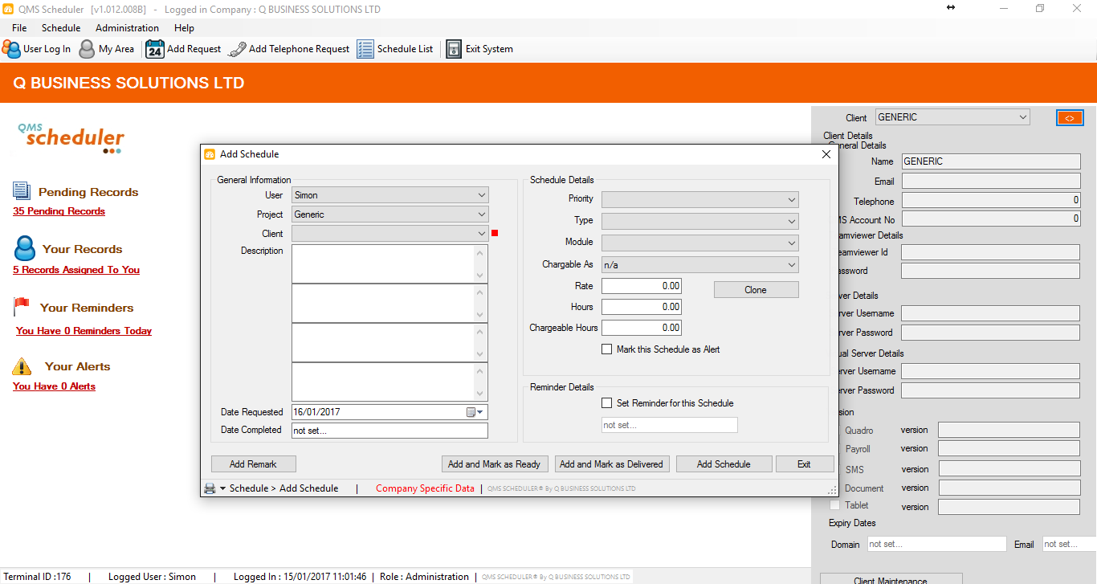Open the User dropdown showing Simon

tap(390, 195)
